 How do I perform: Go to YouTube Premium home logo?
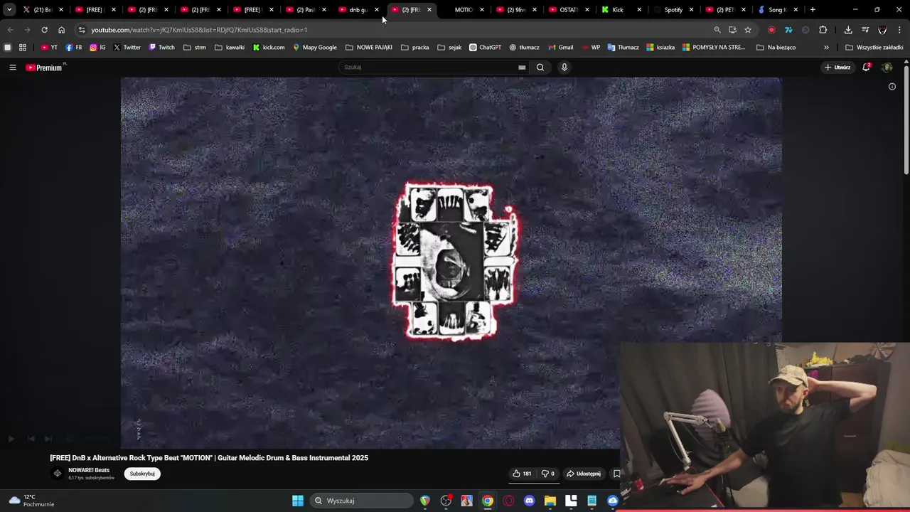click(x=45, y=68)
